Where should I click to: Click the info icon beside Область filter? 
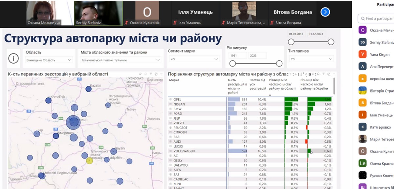click(x=13, y=59)
